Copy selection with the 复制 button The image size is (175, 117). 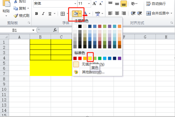(20, 8)
